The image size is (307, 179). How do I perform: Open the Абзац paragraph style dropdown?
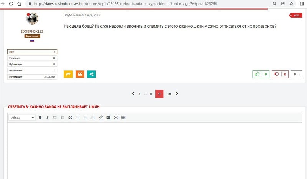[22, 118]
